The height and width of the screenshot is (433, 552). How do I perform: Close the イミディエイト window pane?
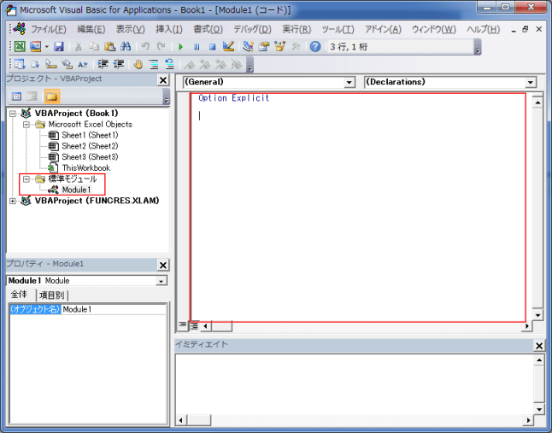(539, 345)
